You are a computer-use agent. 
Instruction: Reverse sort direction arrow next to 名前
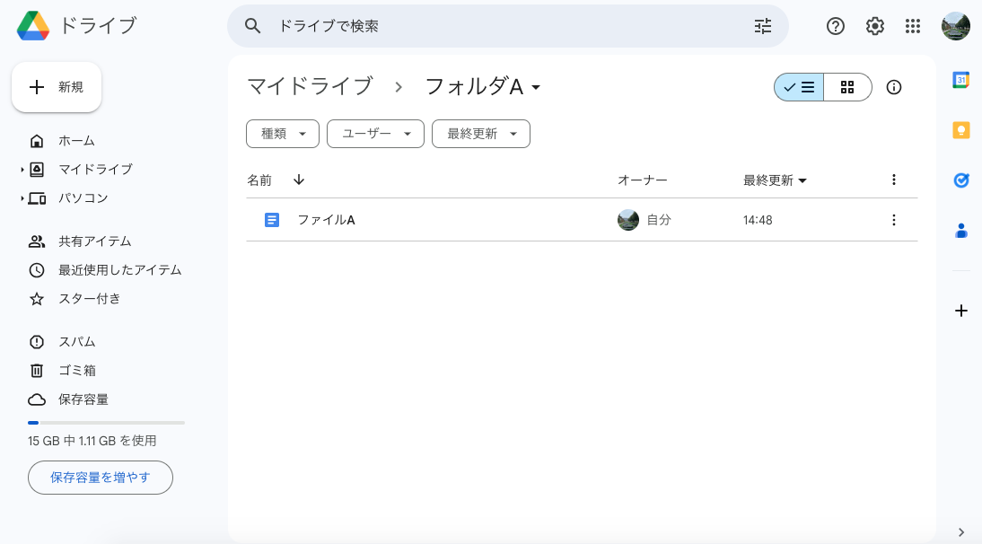point(299,180)
